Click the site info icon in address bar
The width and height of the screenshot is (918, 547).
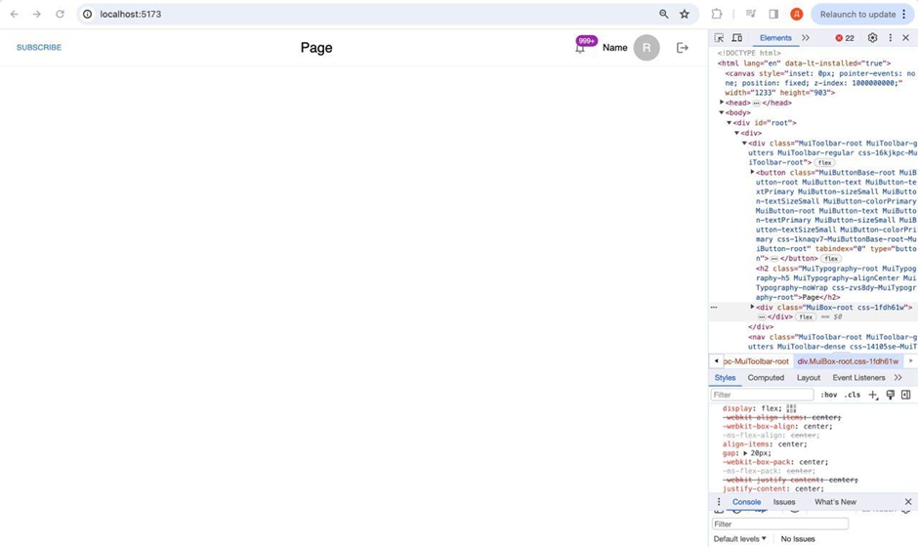(x=87, y=14)
